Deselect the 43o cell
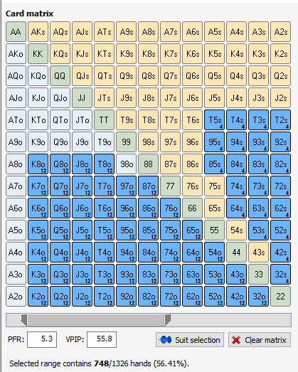This screenshot has width=298, height=372. pos(237,275)
